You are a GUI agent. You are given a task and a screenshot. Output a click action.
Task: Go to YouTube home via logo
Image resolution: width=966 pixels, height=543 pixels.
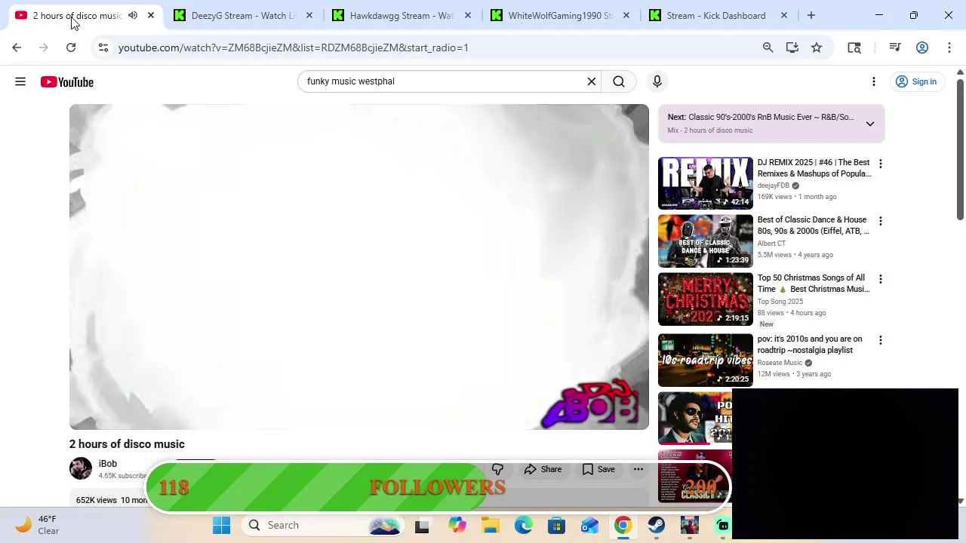pos(67,81)
